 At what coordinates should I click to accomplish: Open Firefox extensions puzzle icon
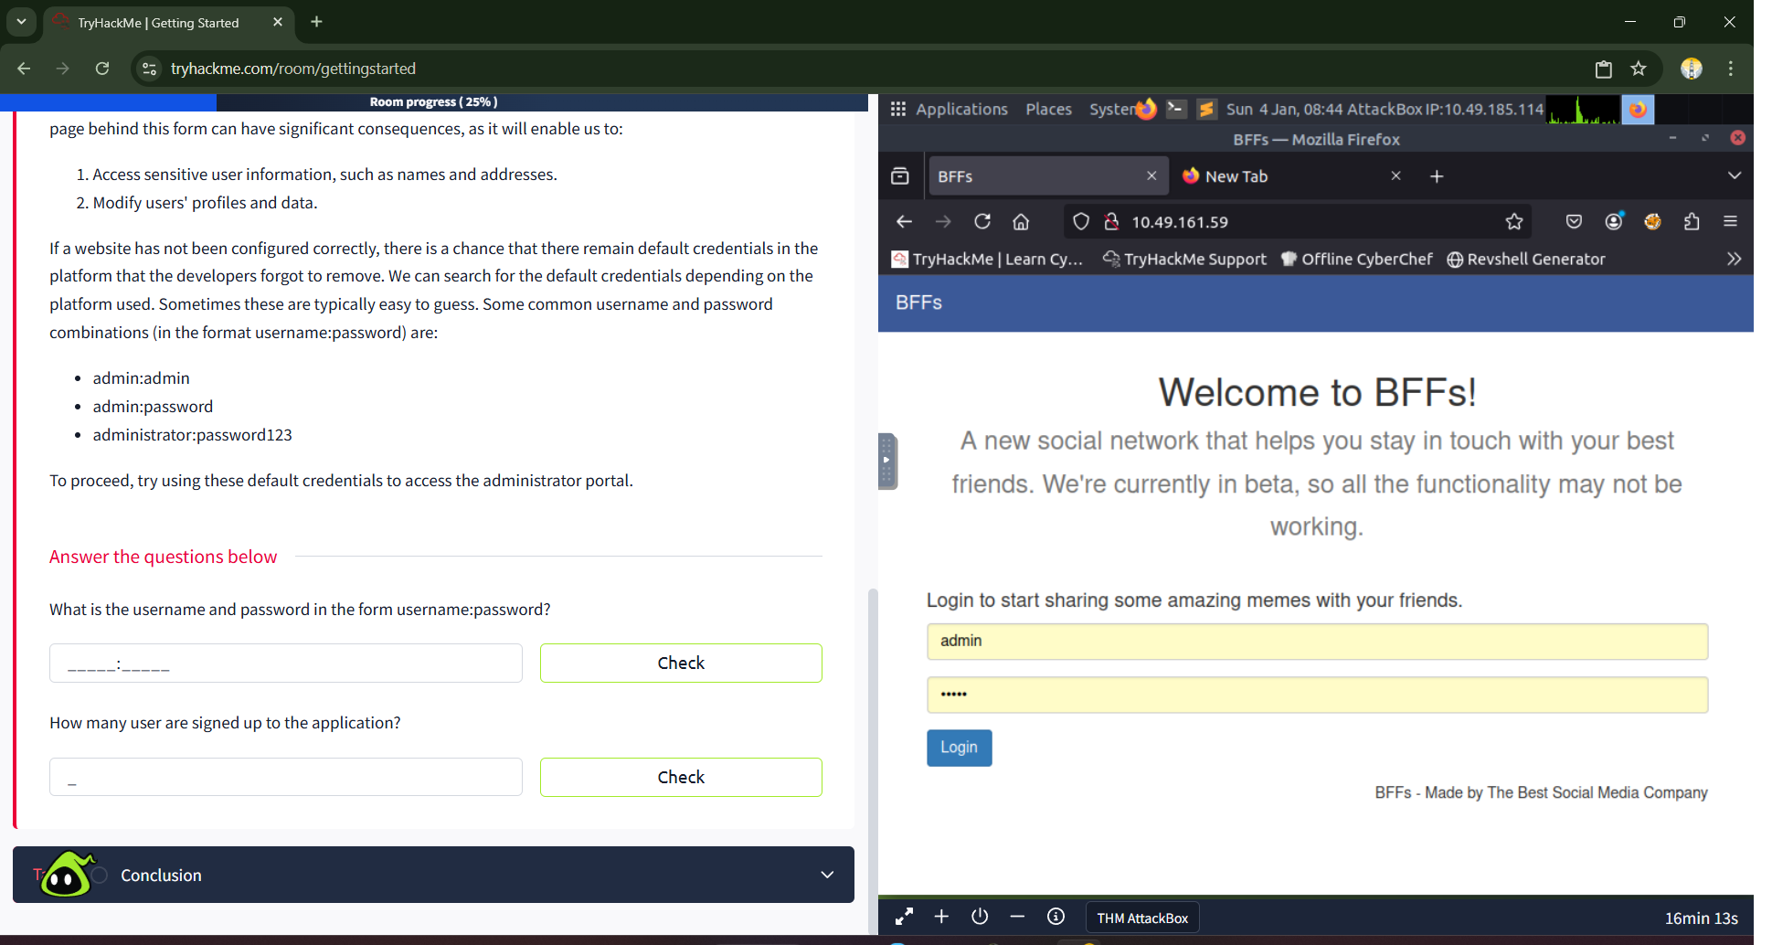1692,222
